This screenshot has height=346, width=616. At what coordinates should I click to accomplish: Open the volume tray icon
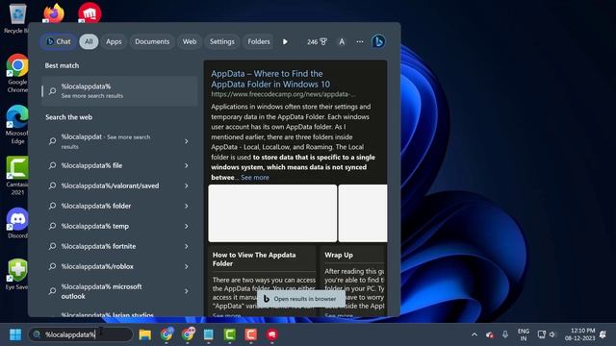[x=552, y=334]
